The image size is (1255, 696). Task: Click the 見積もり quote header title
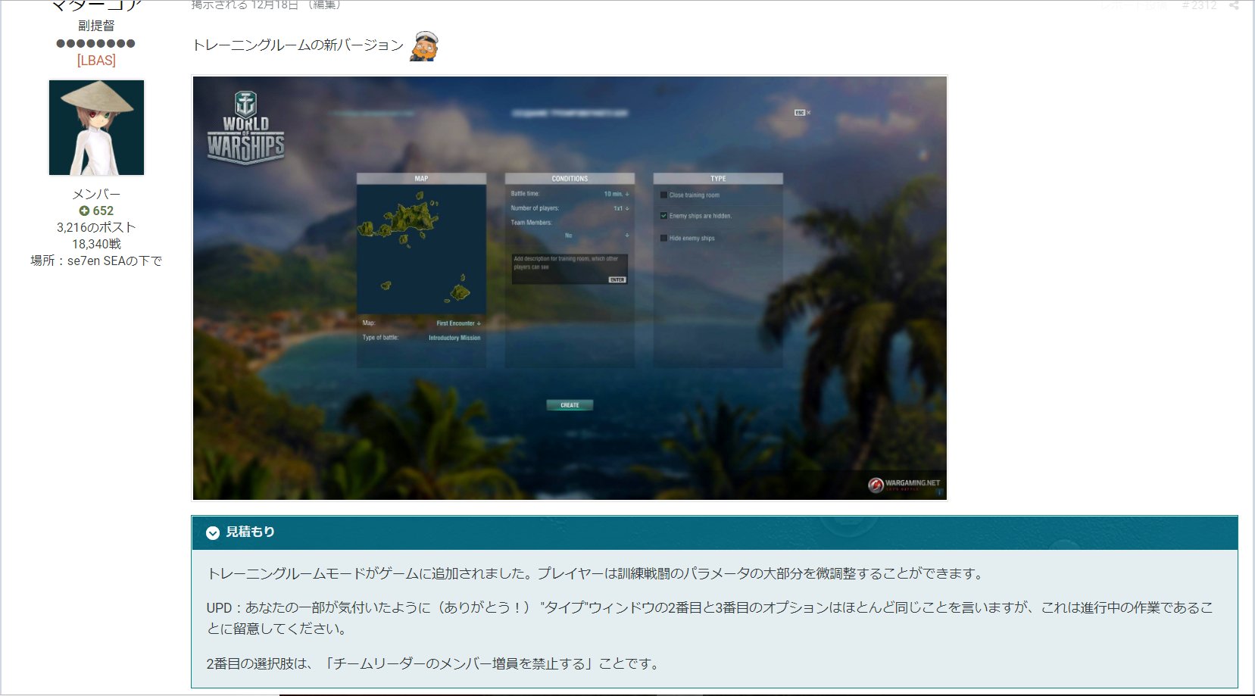(x=250, y=532)
